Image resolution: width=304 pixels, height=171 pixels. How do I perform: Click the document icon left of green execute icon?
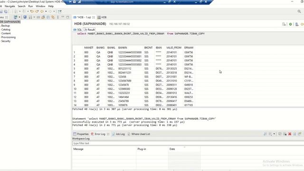point(284,24)
